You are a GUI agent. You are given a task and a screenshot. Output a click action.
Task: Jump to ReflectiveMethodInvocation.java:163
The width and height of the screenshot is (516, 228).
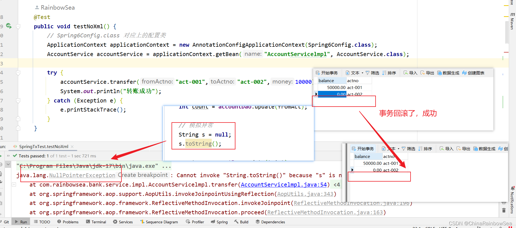325,212
